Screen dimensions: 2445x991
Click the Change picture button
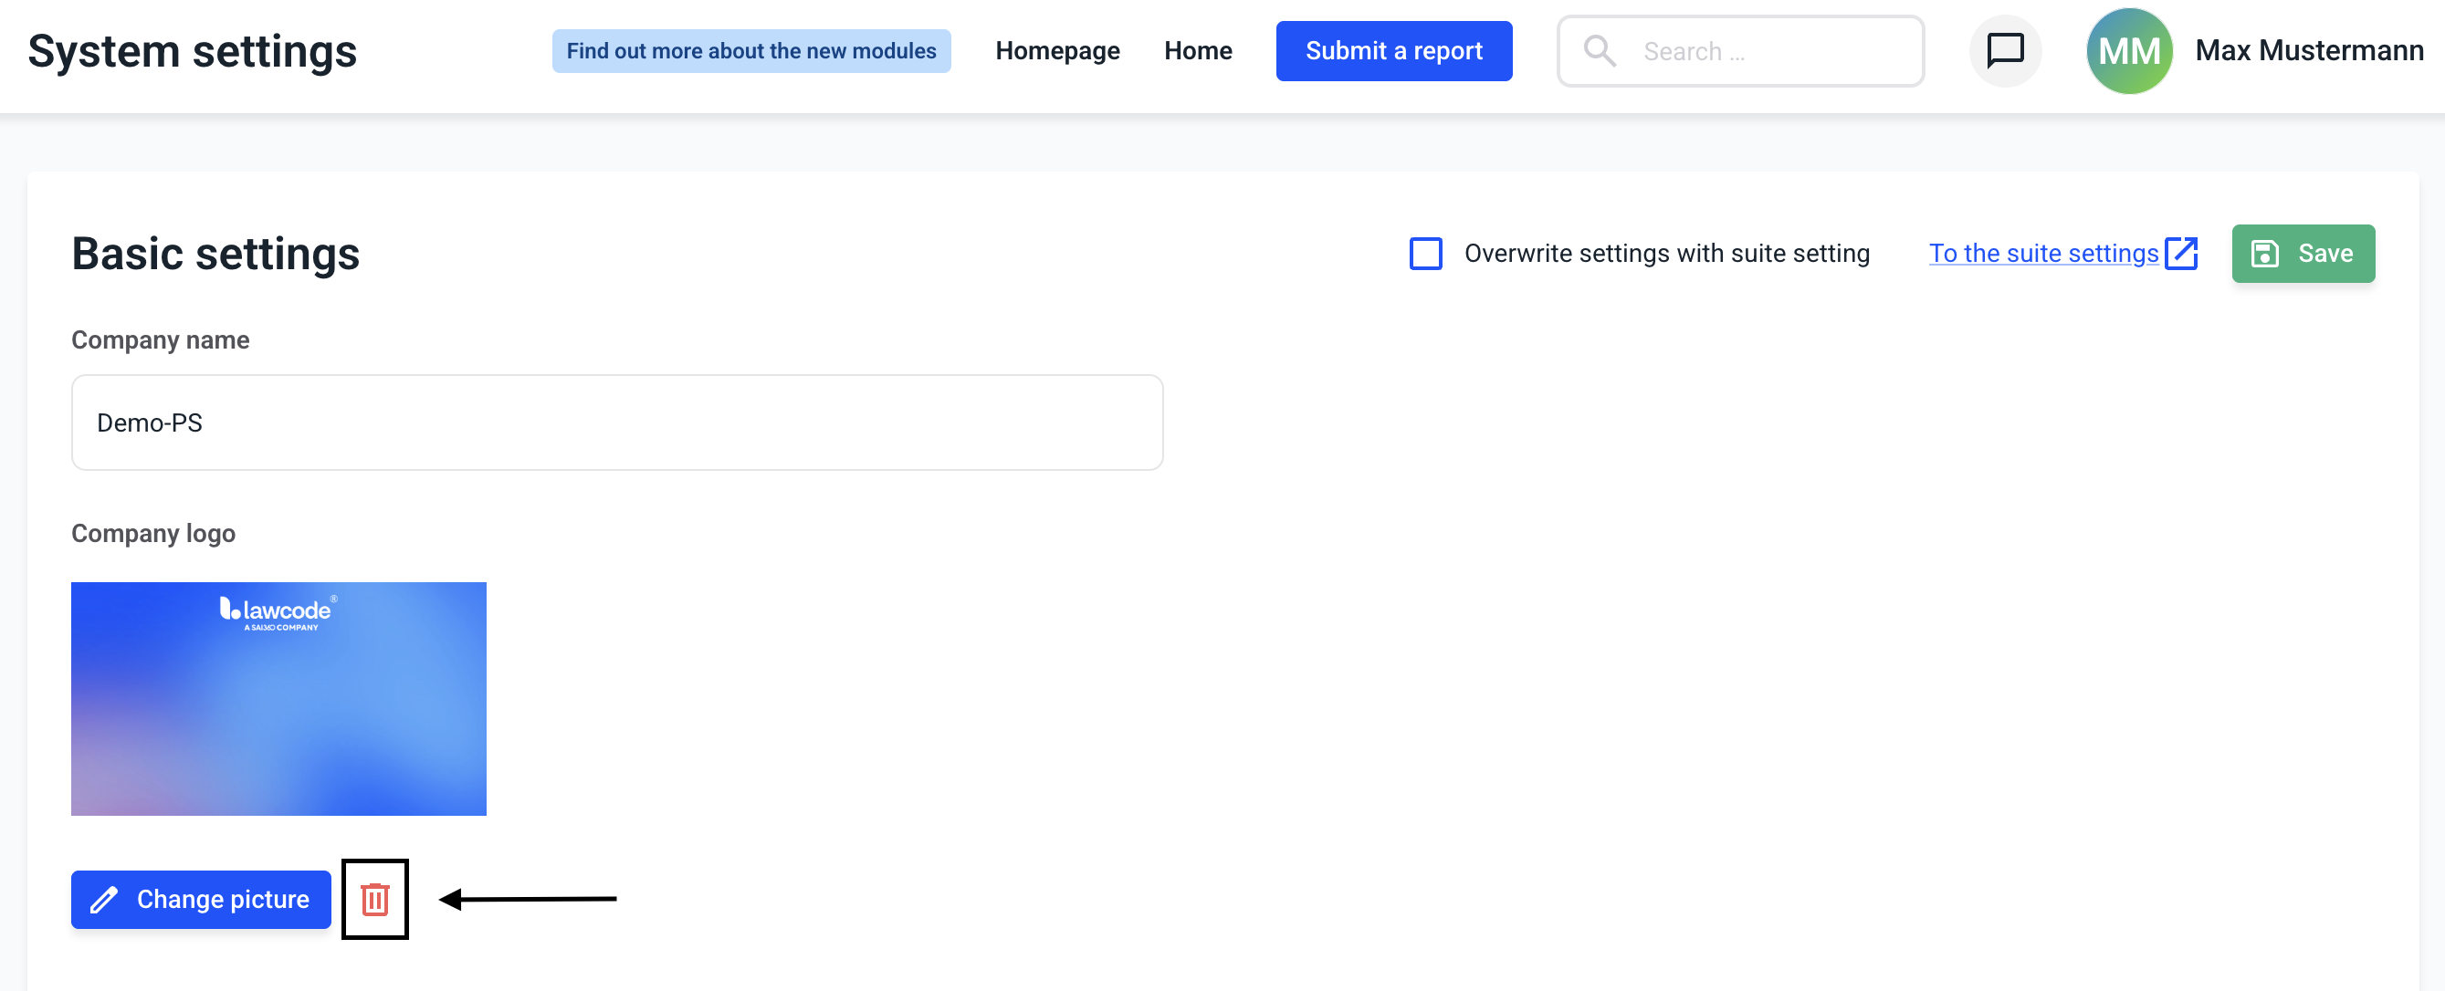(x=201, y=899)
